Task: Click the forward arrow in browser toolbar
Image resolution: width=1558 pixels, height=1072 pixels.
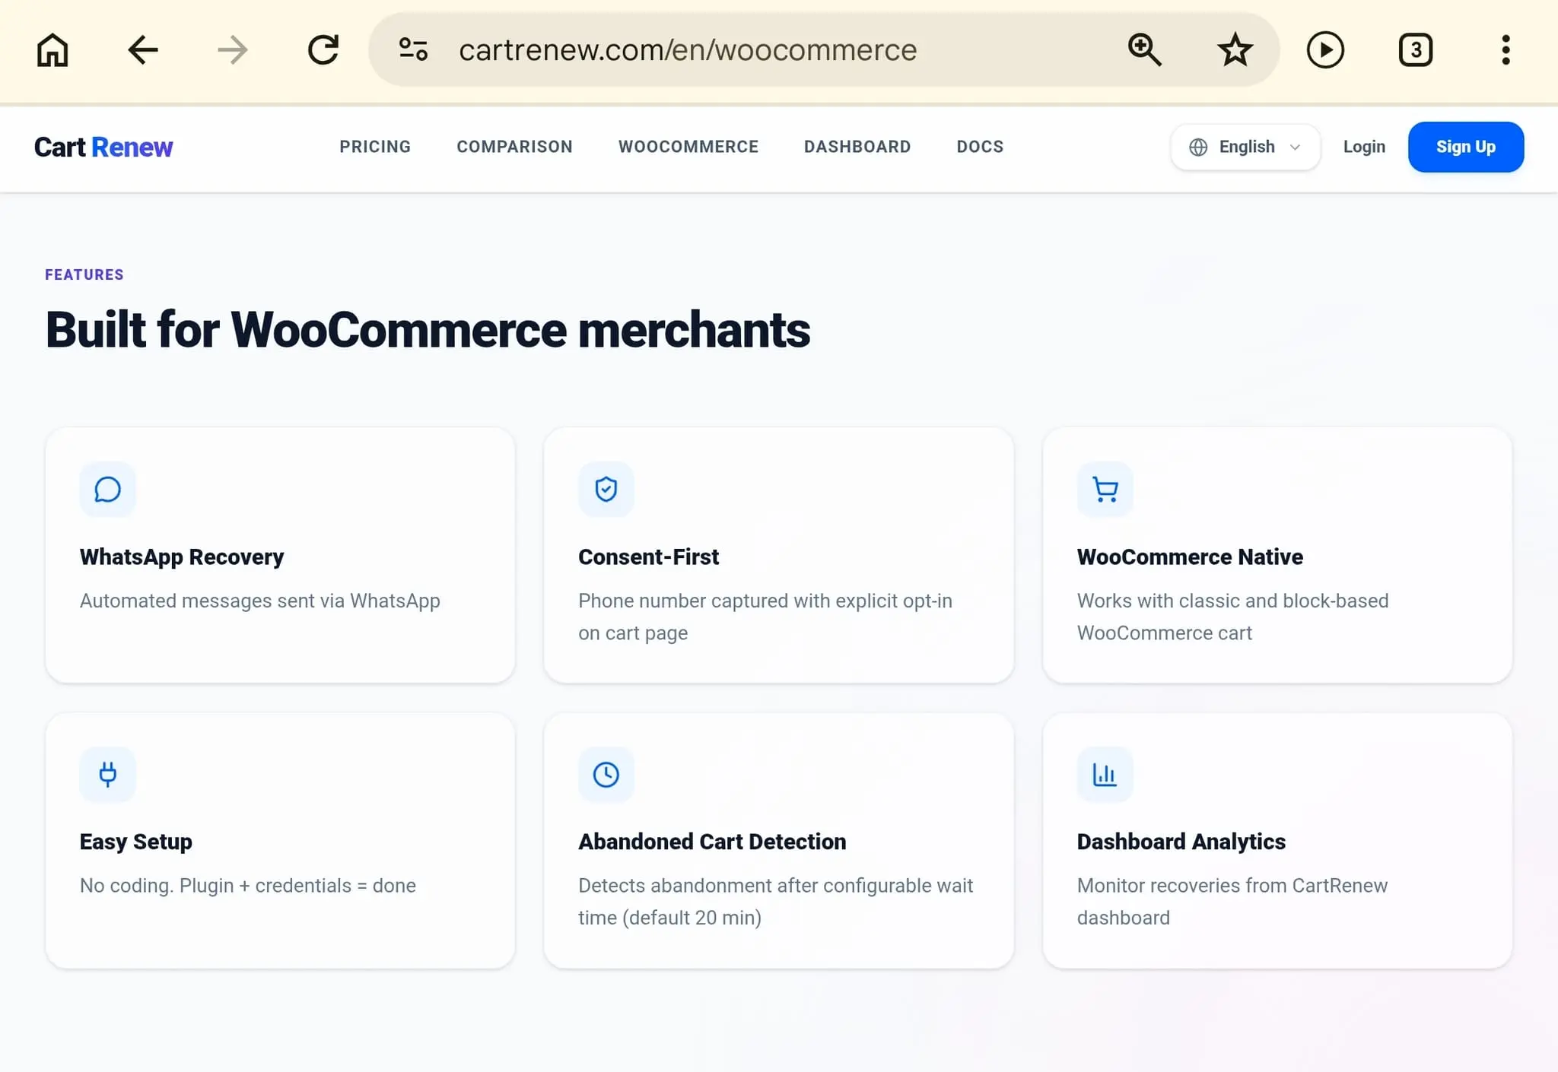Action: point(232,50)
